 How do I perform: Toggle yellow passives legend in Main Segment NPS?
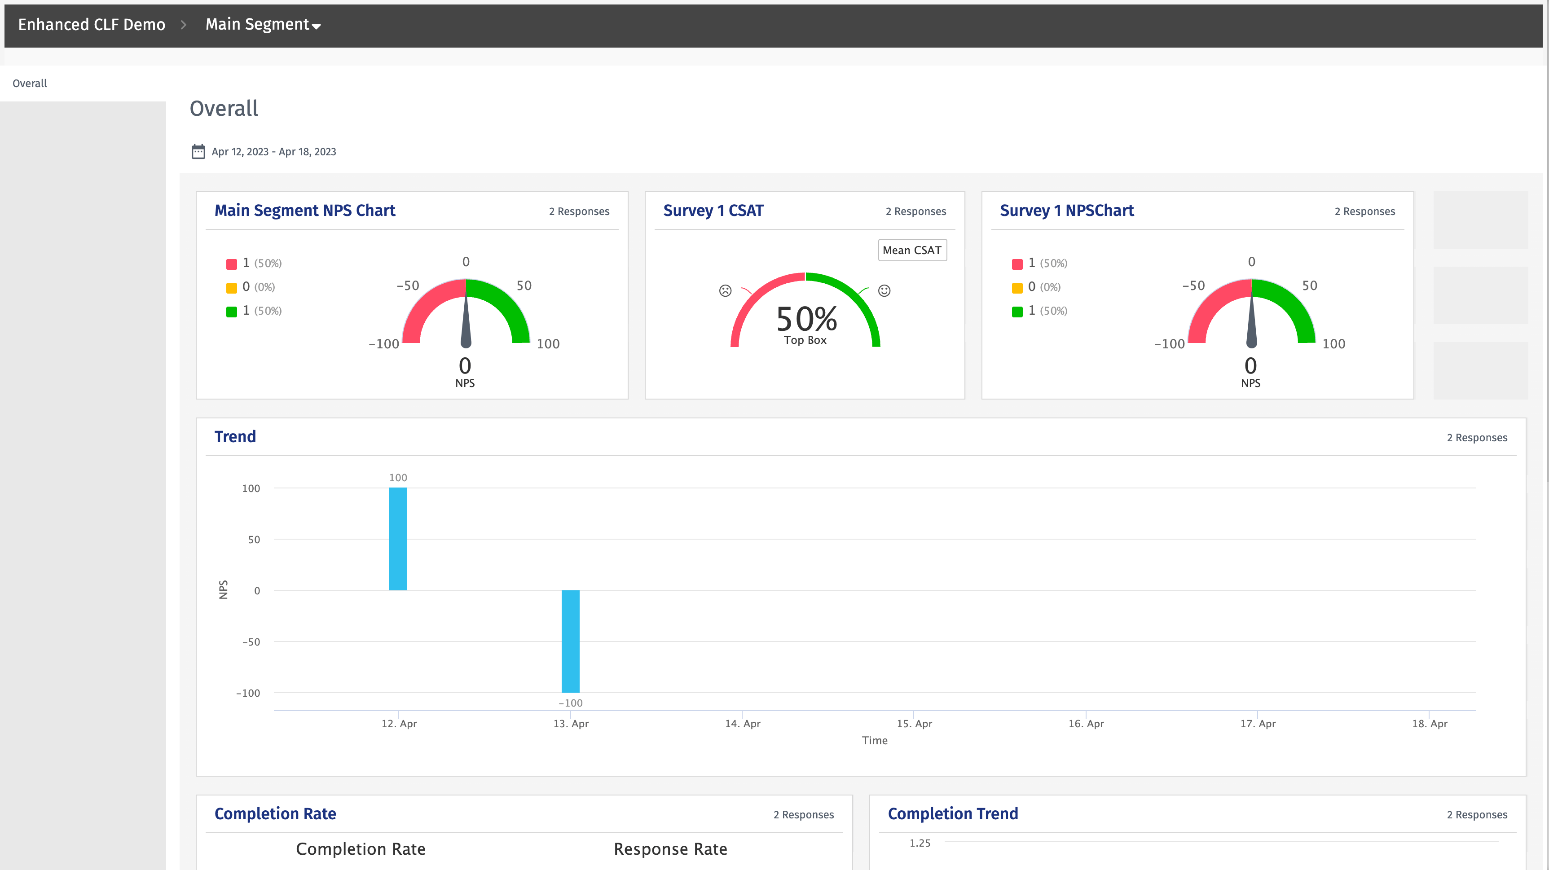pyautogui.click(x=232, y=288)
